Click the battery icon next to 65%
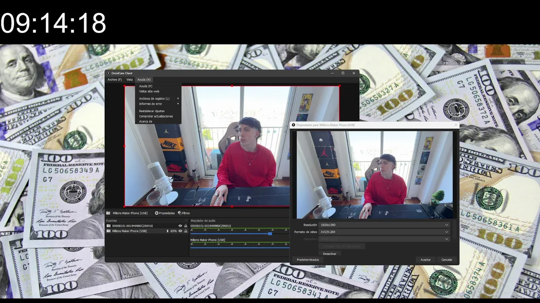 point(167,231)
